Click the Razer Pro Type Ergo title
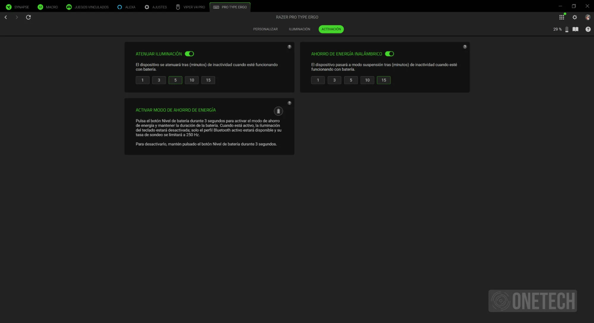 [x=297, y=17]
